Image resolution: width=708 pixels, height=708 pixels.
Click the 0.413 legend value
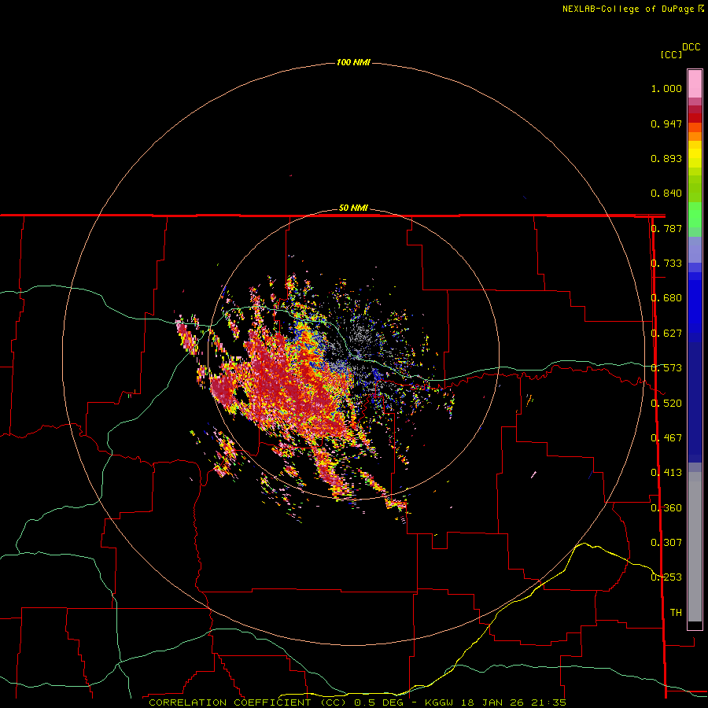click(x=666, y=473)
